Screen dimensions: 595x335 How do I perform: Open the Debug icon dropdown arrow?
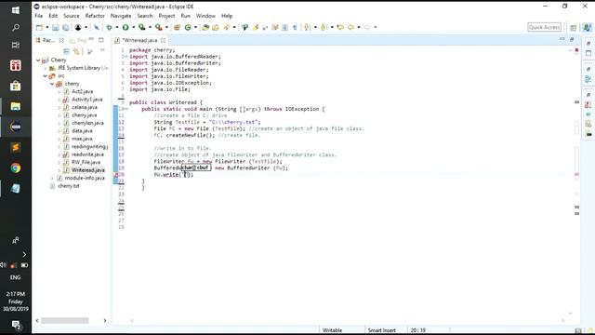pos(117,27)
